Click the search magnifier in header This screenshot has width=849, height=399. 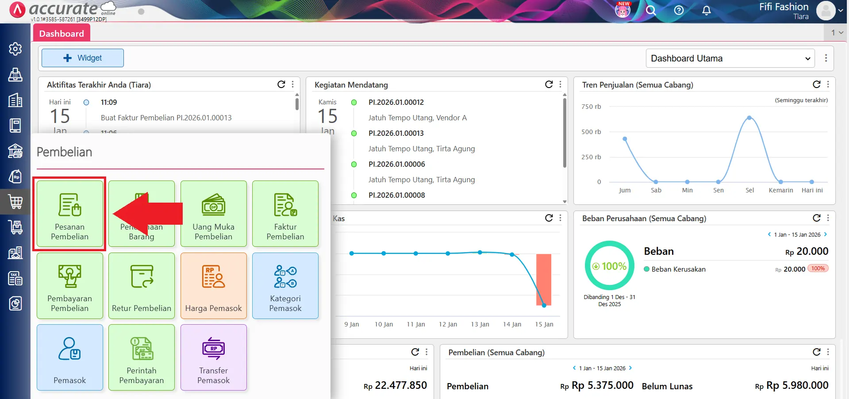coord(650,11)
